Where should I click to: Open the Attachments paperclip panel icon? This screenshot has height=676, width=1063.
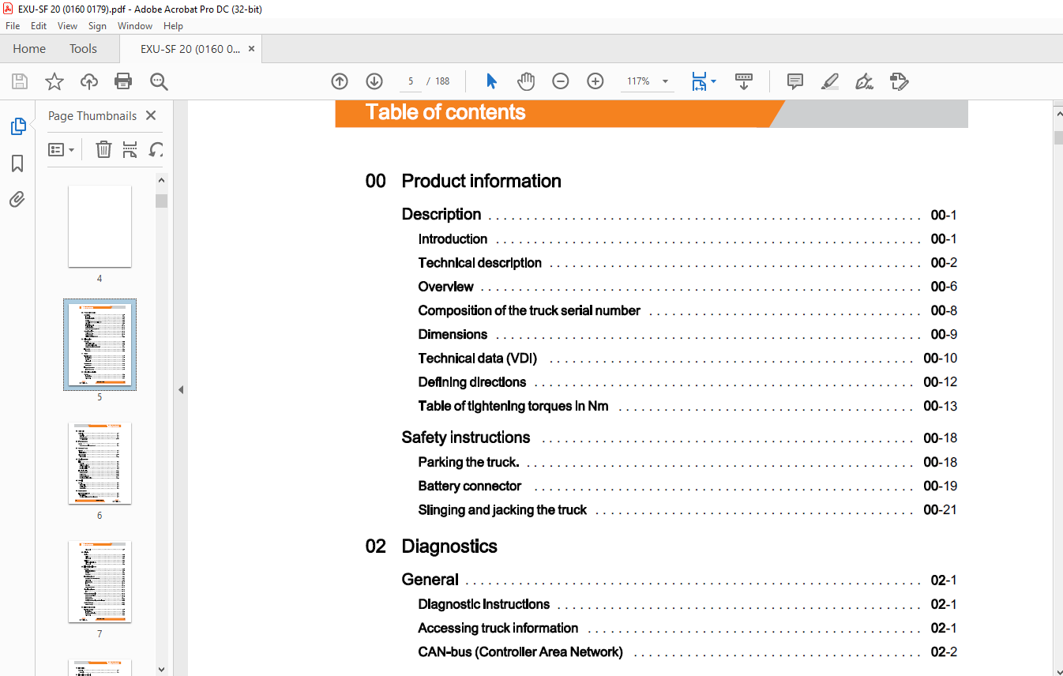[17, 199]
